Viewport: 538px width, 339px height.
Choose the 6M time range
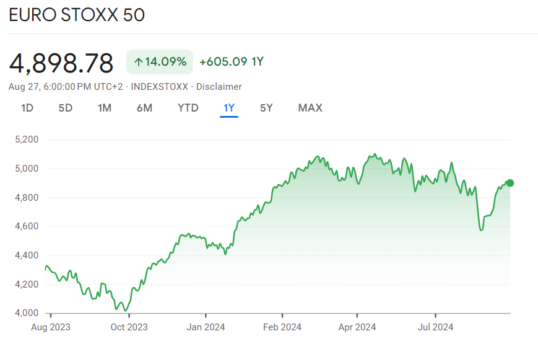pos(144,108)
